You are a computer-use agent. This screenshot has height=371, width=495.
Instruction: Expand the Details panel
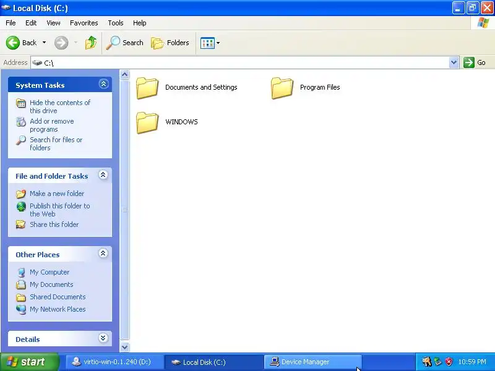coord(103,338)
